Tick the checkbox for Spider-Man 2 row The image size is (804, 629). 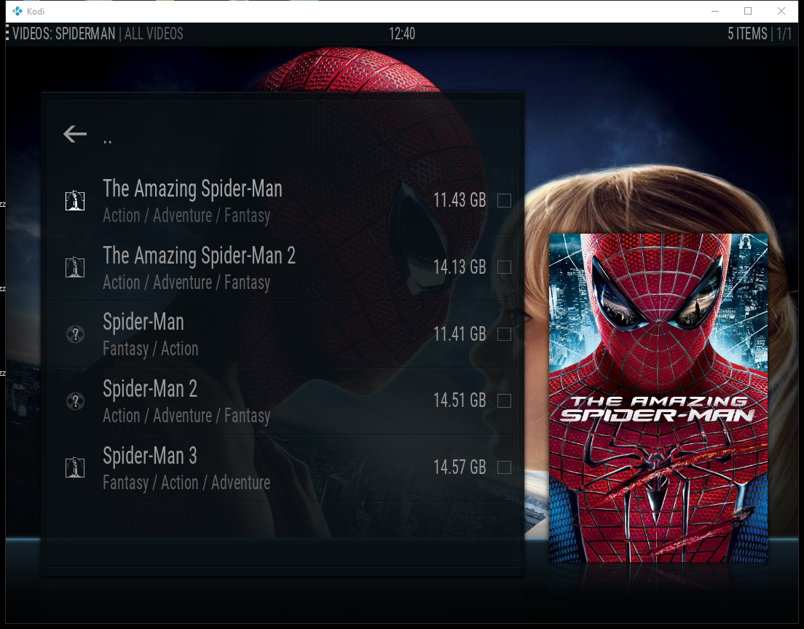505,400
